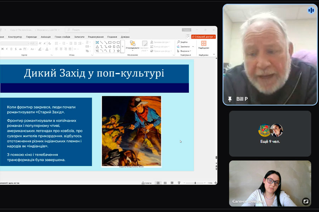319x212 pixels.
Task: Open the Конструктор tab
Action: click(x=15, y=37)
